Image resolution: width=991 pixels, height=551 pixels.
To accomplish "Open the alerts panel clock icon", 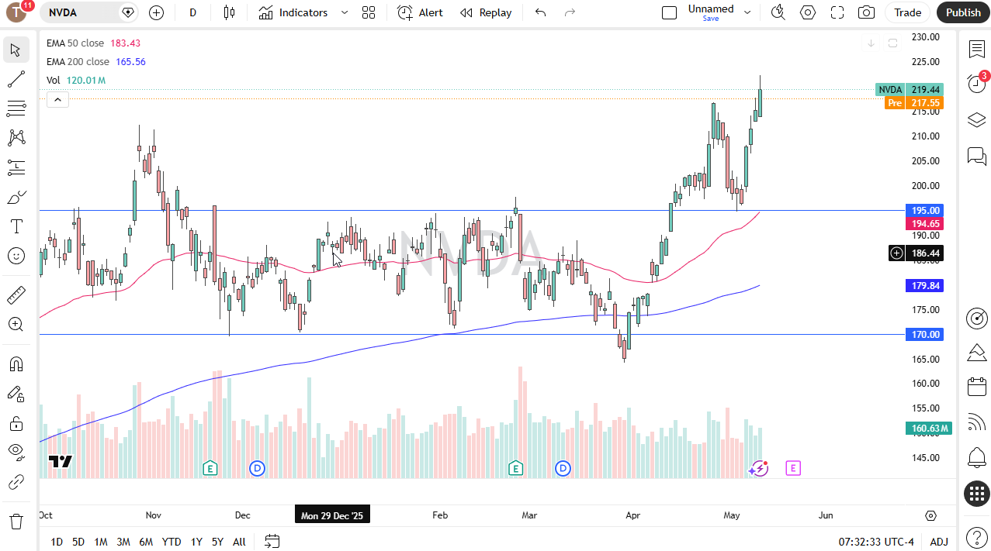I will click(976, 84).
